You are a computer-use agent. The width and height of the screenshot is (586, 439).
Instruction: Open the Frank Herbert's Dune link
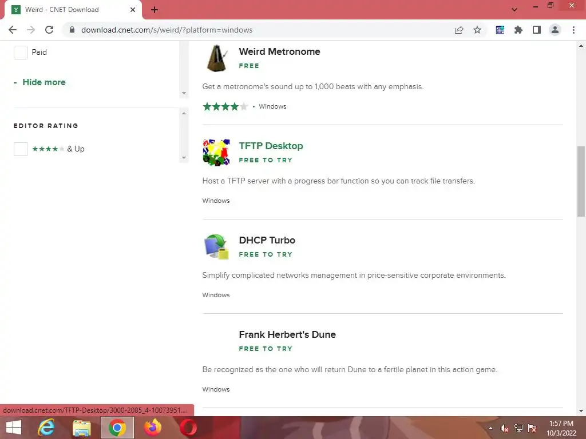coord(287,334)
